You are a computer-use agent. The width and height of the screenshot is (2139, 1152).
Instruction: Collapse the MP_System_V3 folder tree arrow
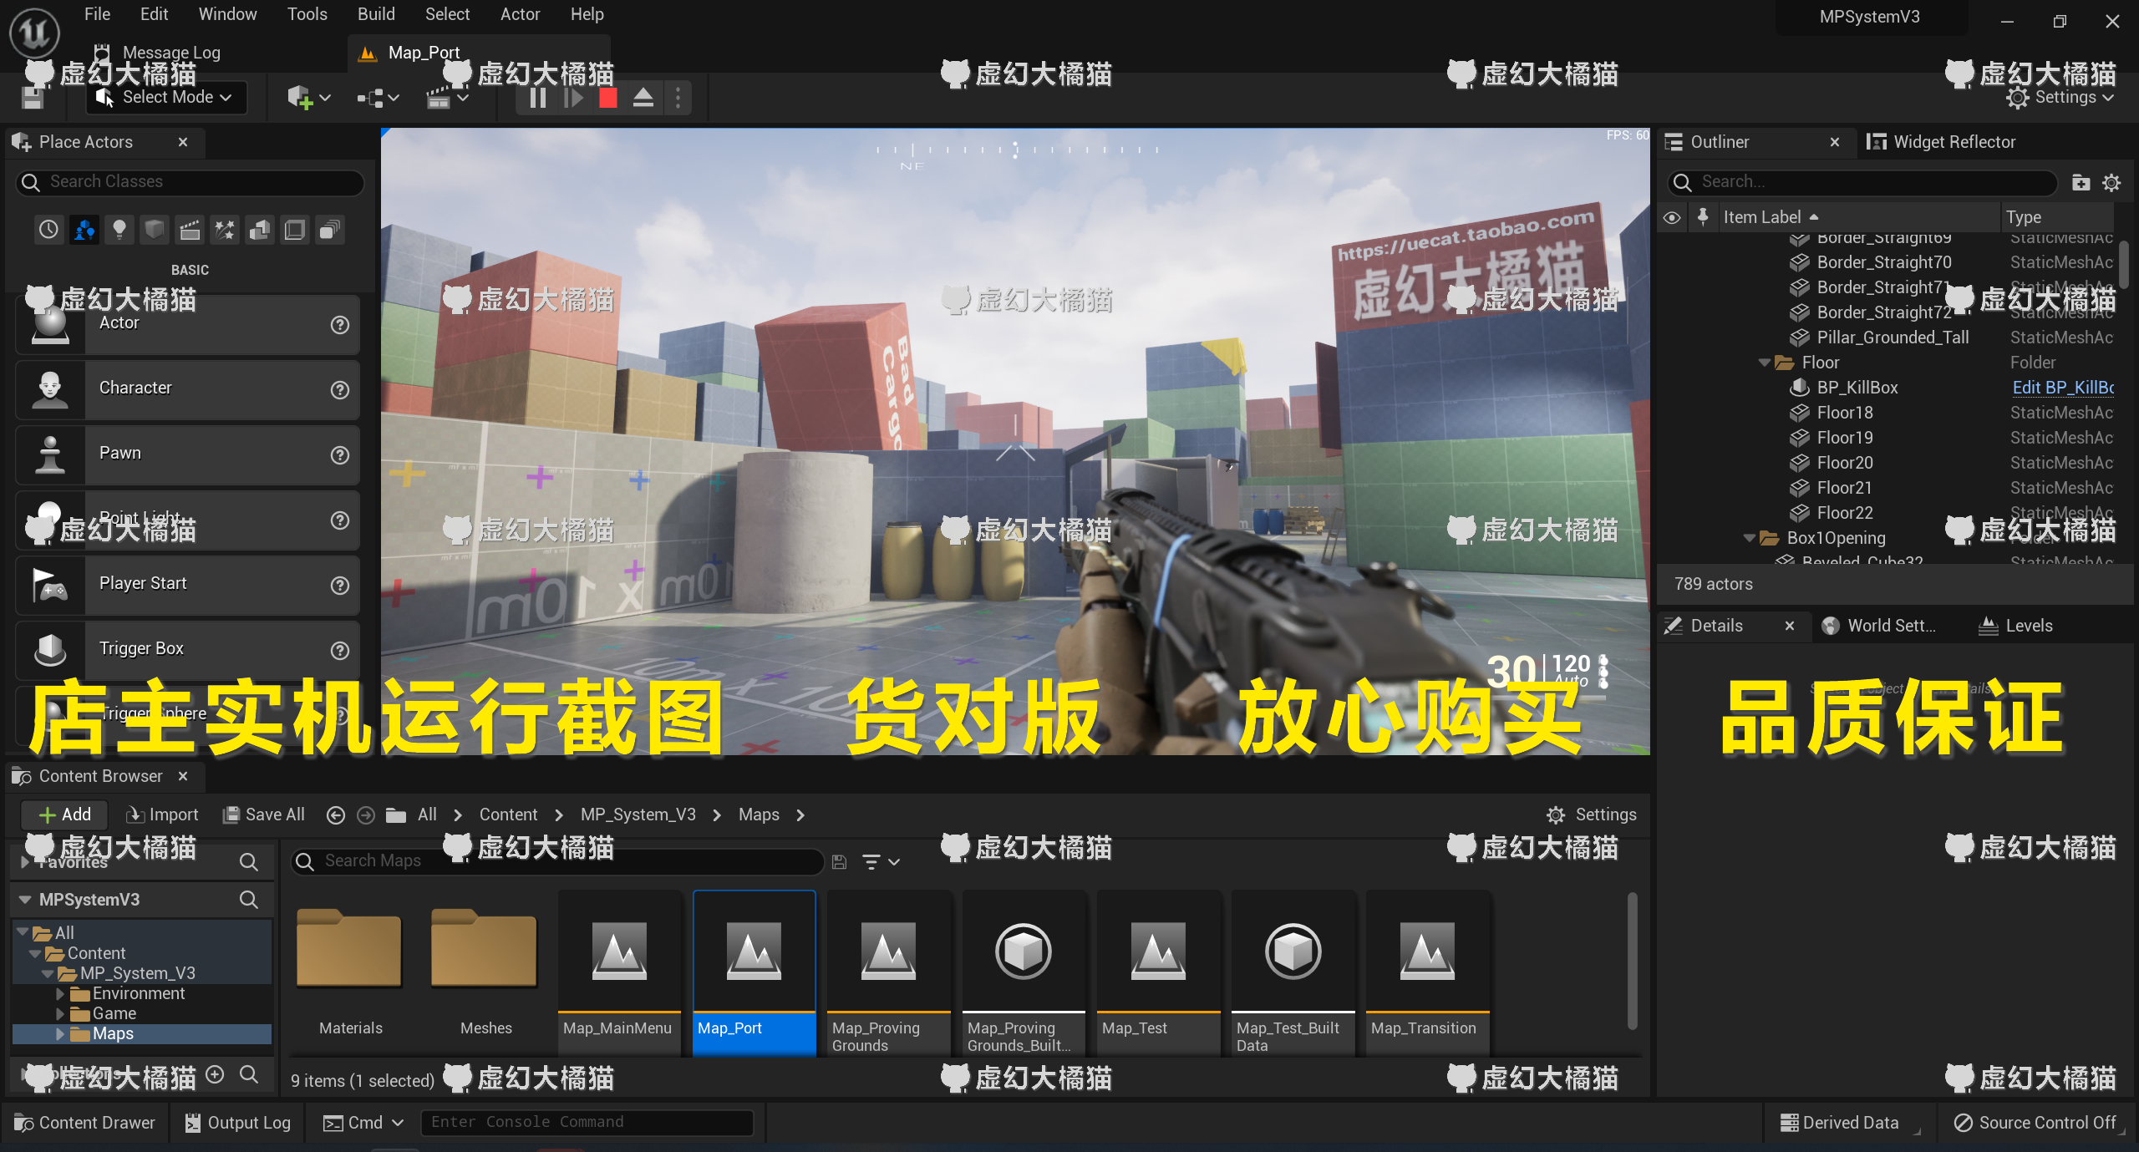[48, 973]
